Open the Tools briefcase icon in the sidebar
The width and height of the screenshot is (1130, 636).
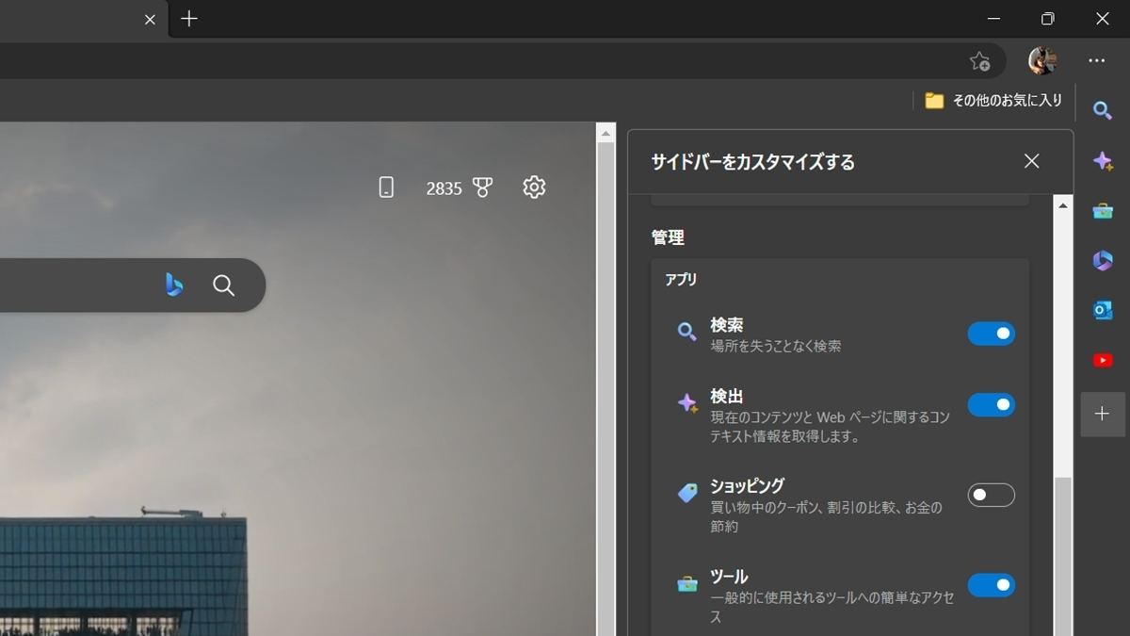click(1102, 211)
